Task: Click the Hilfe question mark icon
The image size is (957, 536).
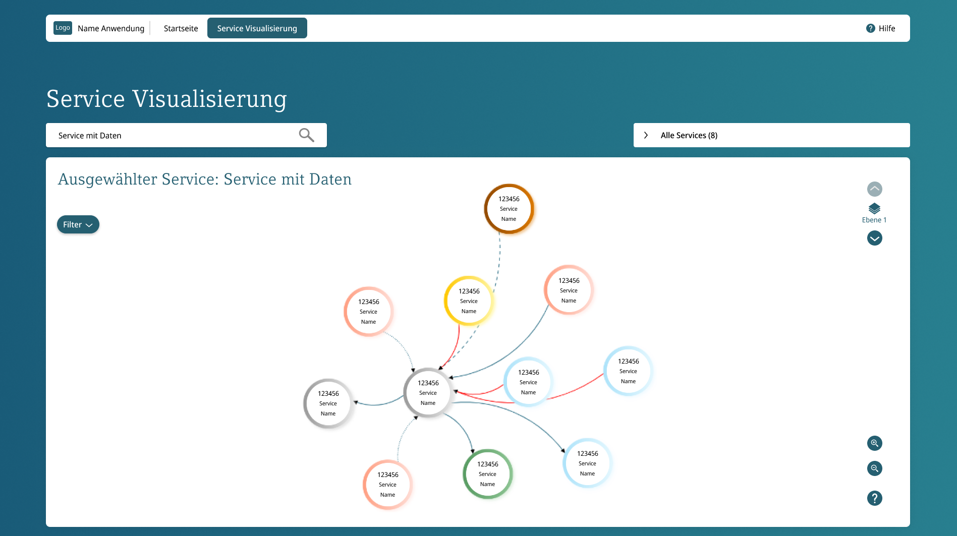Action: [870, 28]
